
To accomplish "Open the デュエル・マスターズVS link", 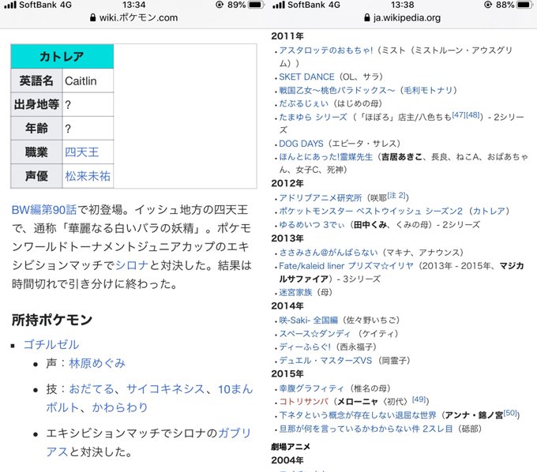I will pos(325,361).
